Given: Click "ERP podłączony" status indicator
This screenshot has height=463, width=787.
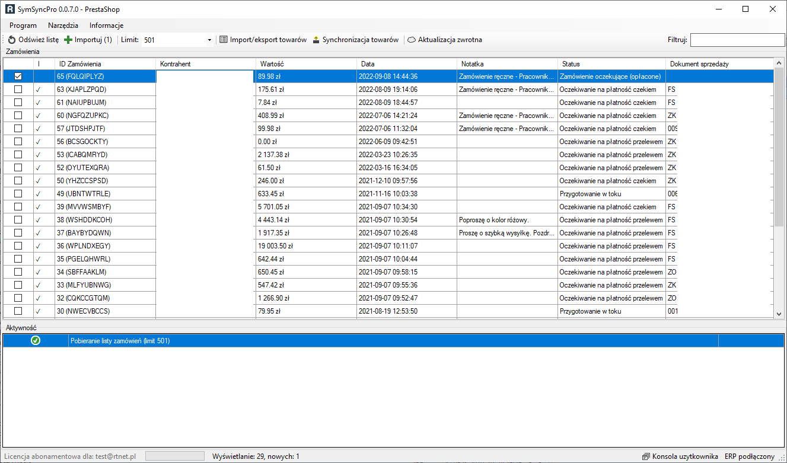Looking at the screenshot, I should pos(750,456).
